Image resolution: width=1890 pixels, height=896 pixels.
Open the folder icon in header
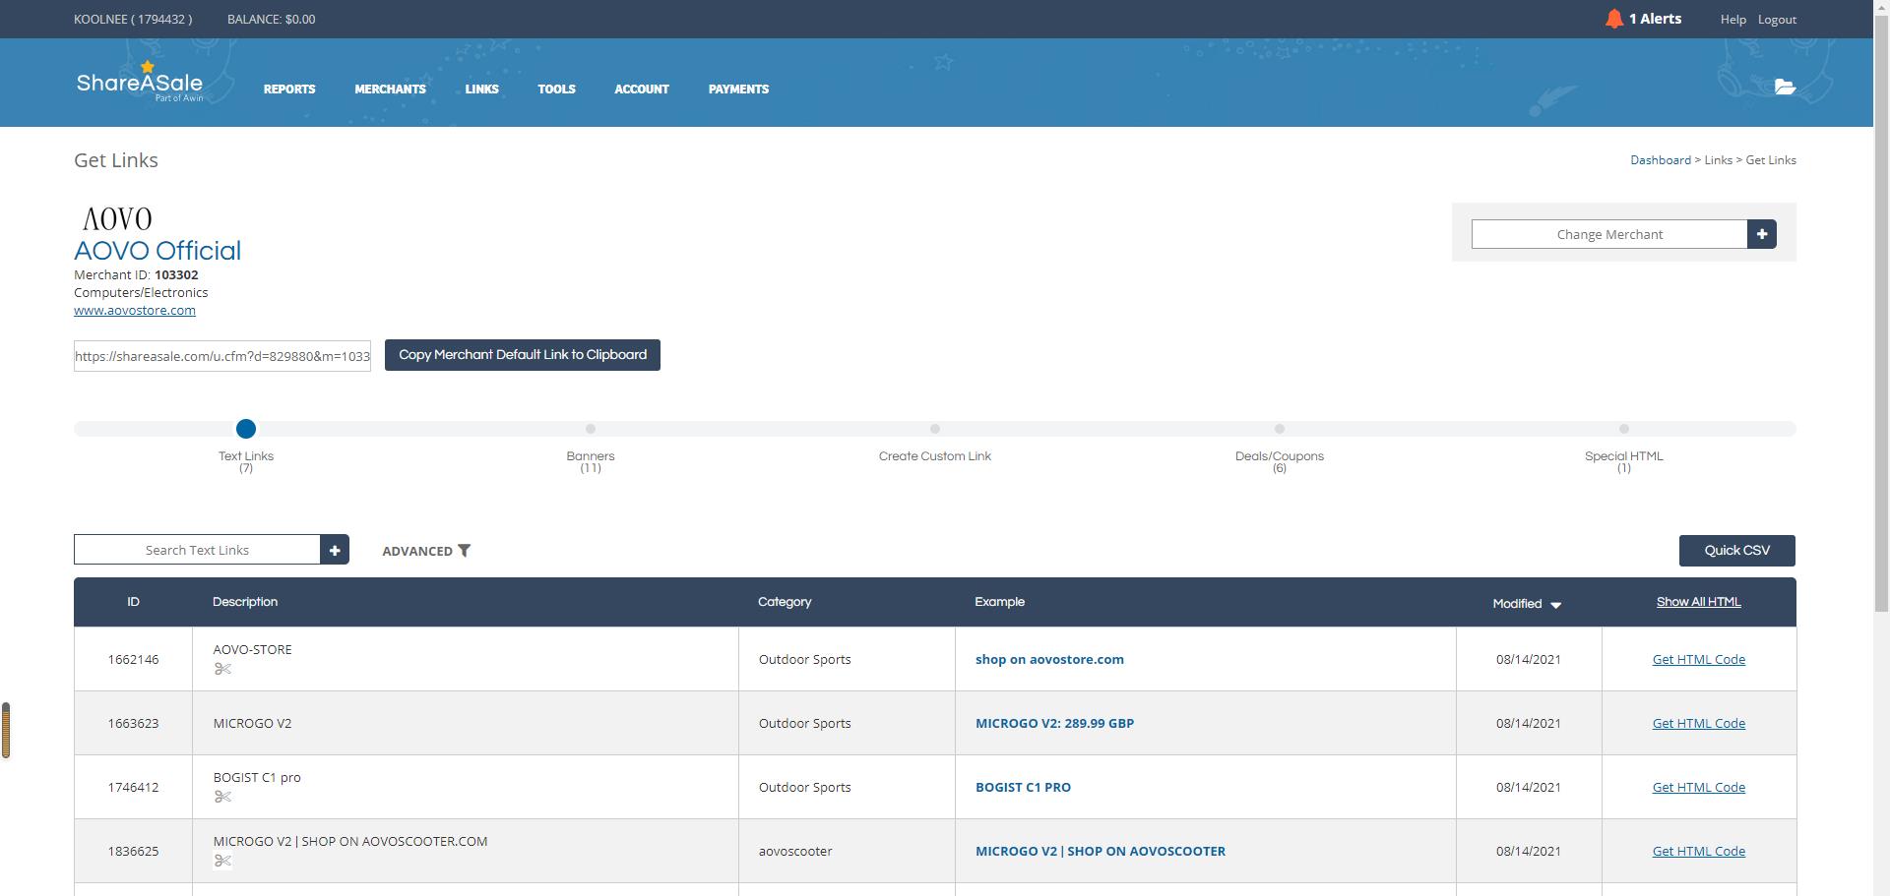(1785, 87)
